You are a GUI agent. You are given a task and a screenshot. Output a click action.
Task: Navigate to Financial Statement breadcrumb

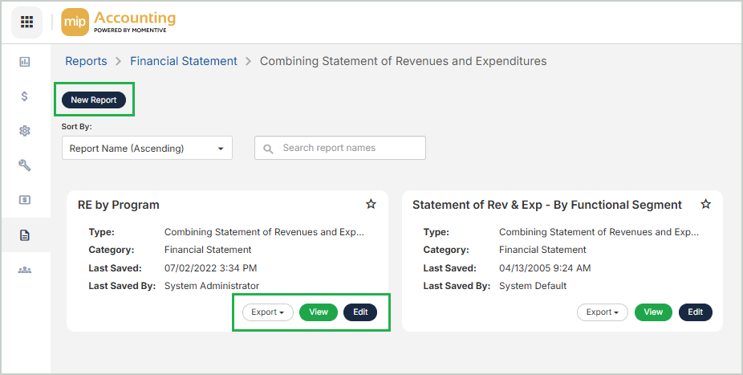click(184, 61)
